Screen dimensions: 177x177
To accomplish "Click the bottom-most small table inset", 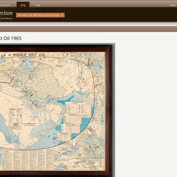I will pos(64,137).
